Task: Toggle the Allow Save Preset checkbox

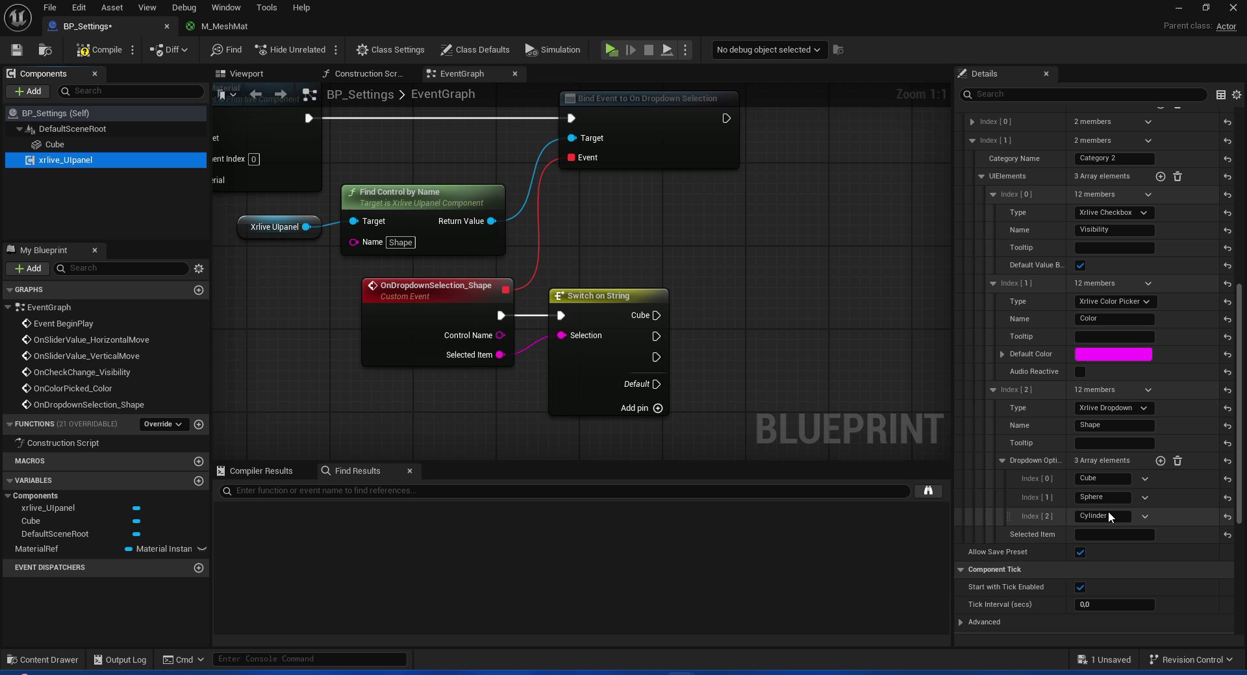Action: (1080, 552)
